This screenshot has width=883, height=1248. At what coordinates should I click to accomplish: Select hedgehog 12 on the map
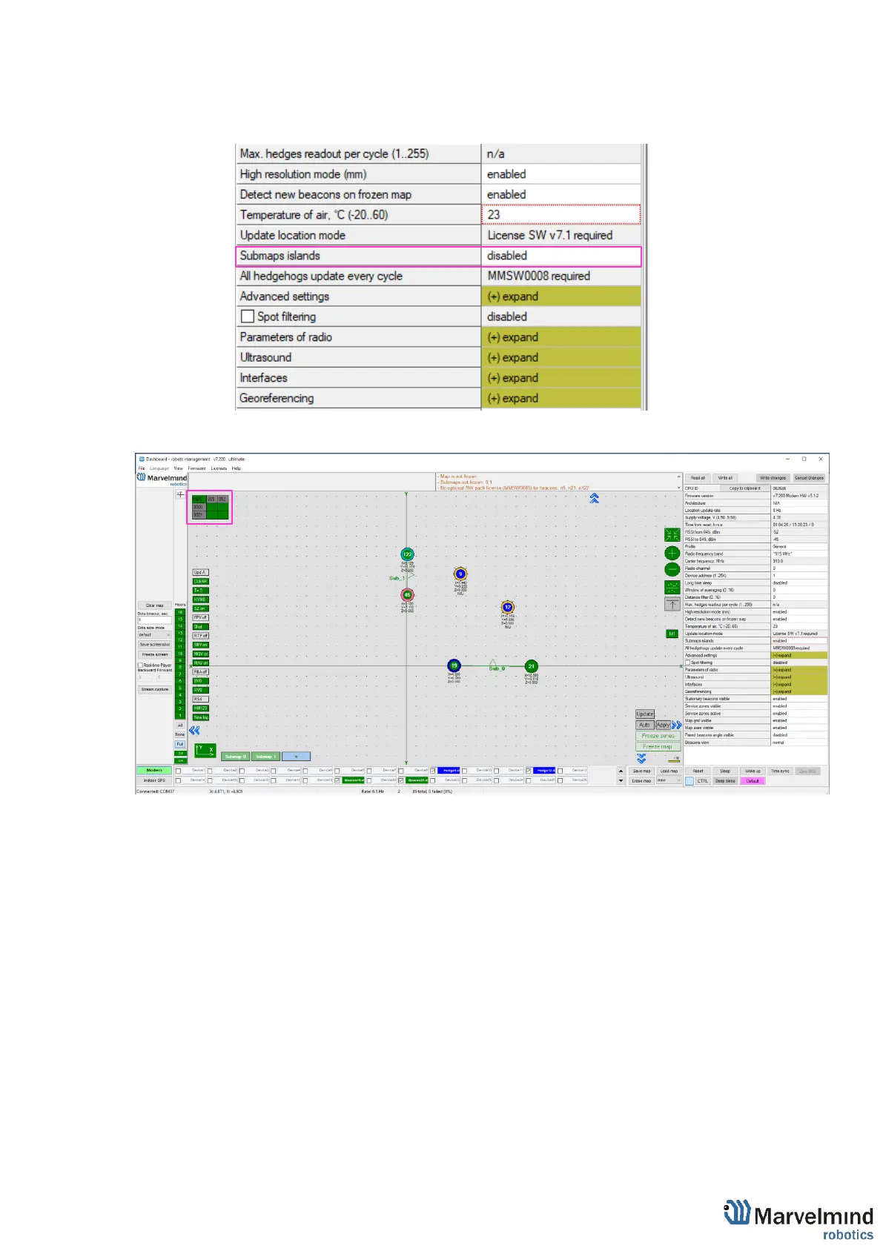point(508,607)
